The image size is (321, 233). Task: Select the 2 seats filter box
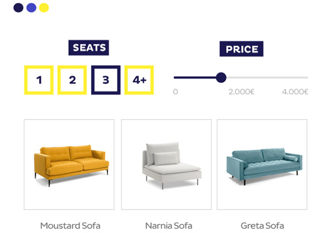(x=72, y=80)
